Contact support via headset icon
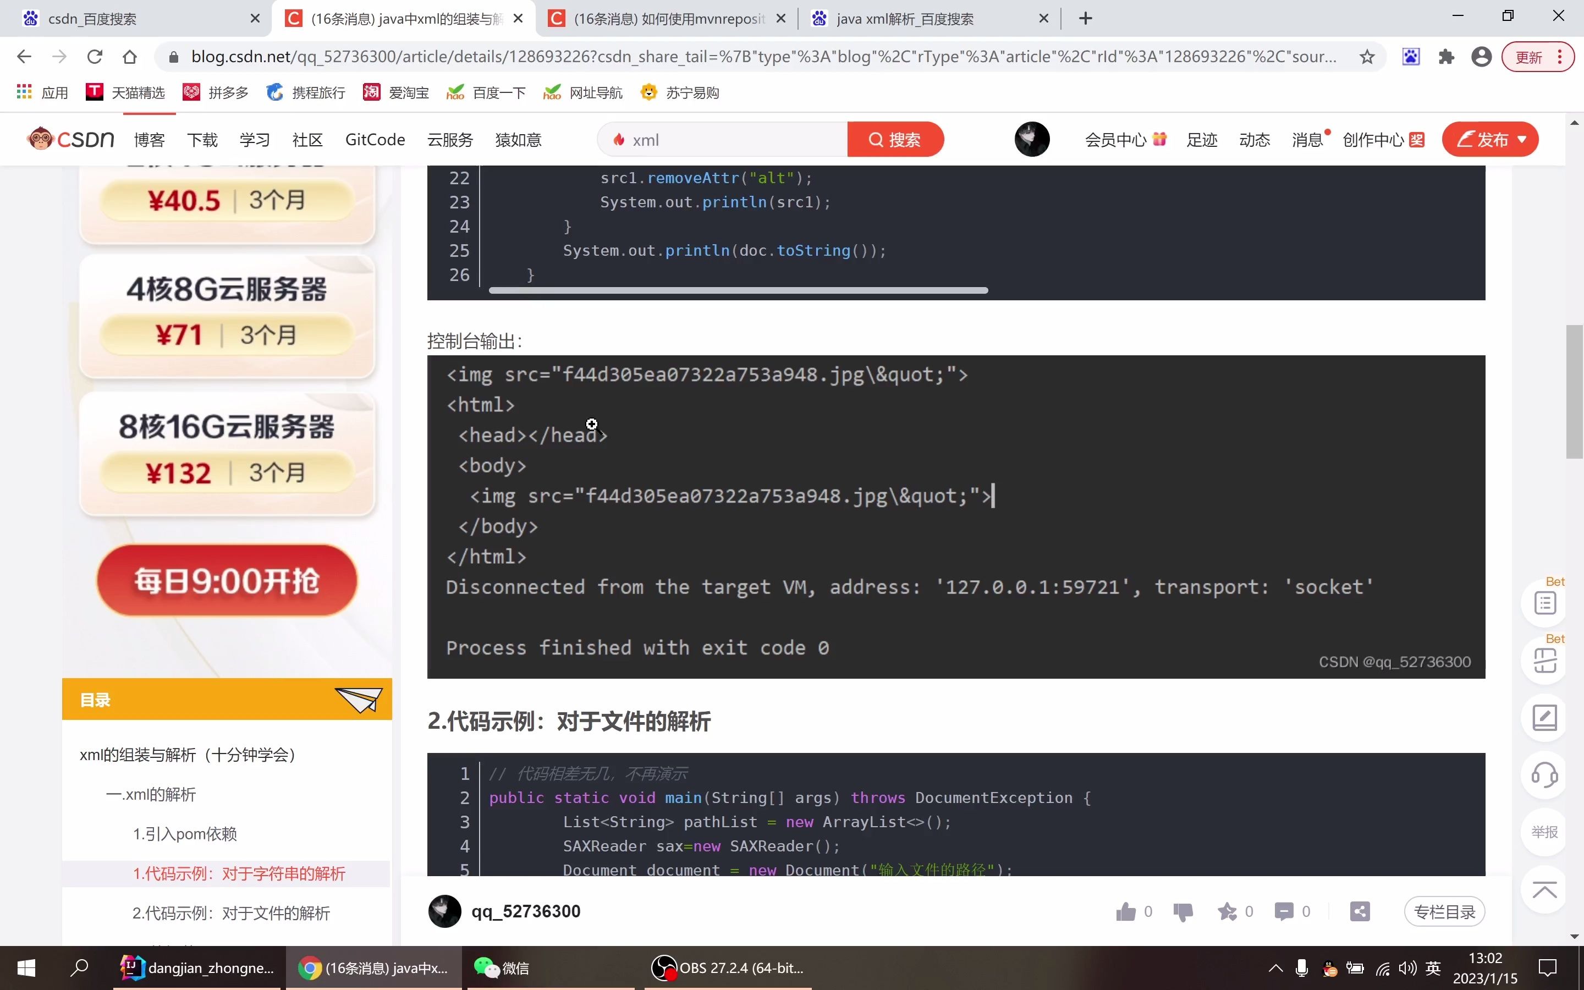The width and height of the screenshot is (1584, 990). [1544, 776]
